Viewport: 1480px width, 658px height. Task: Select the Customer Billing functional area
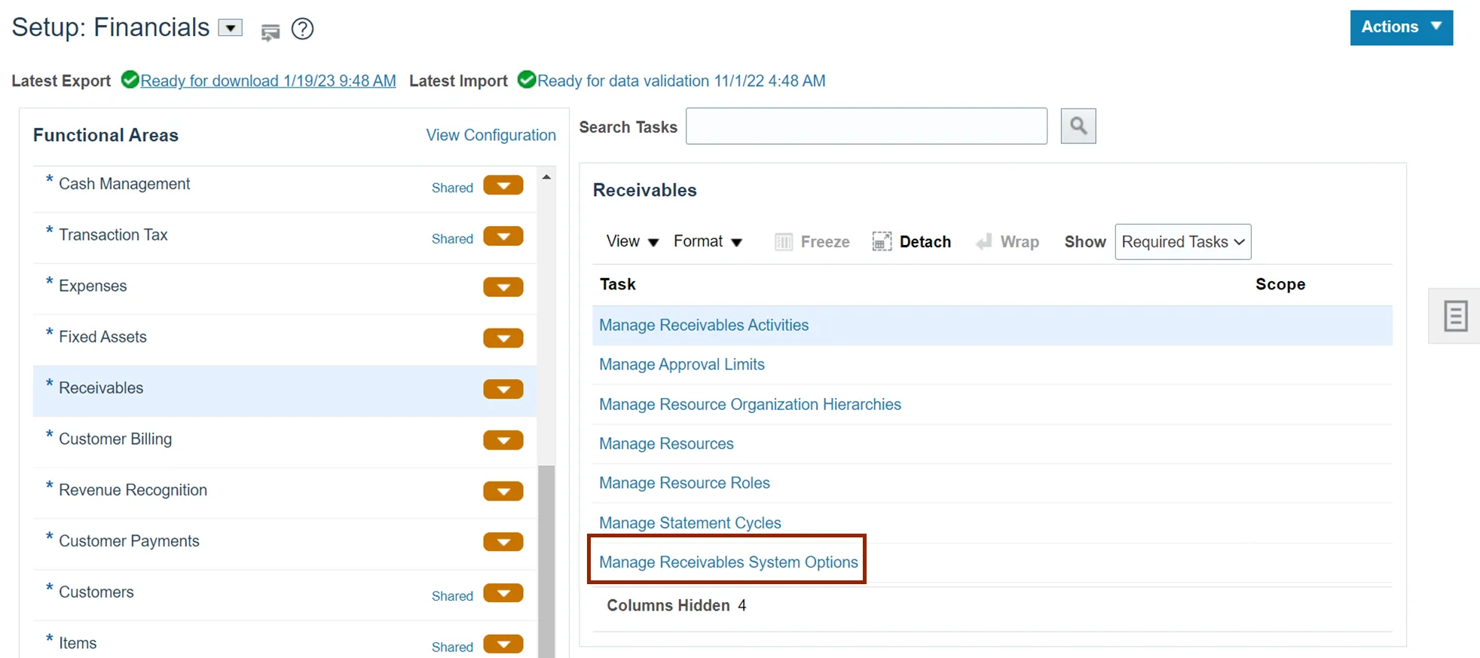pos(115,439)
